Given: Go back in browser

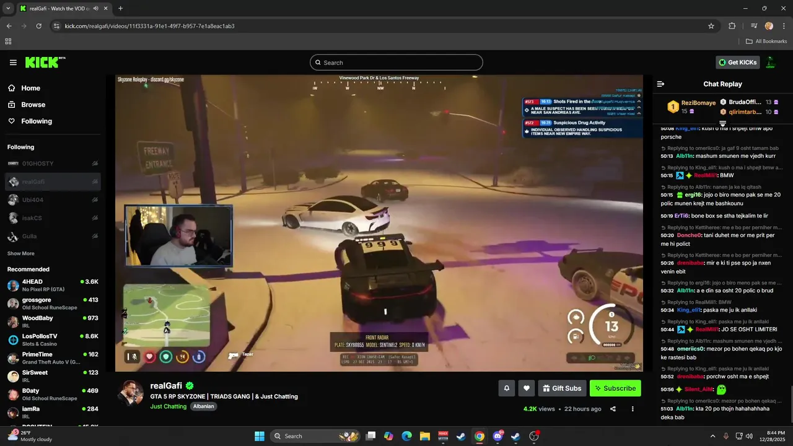Looking at the screenshot, I should point(9,26).
